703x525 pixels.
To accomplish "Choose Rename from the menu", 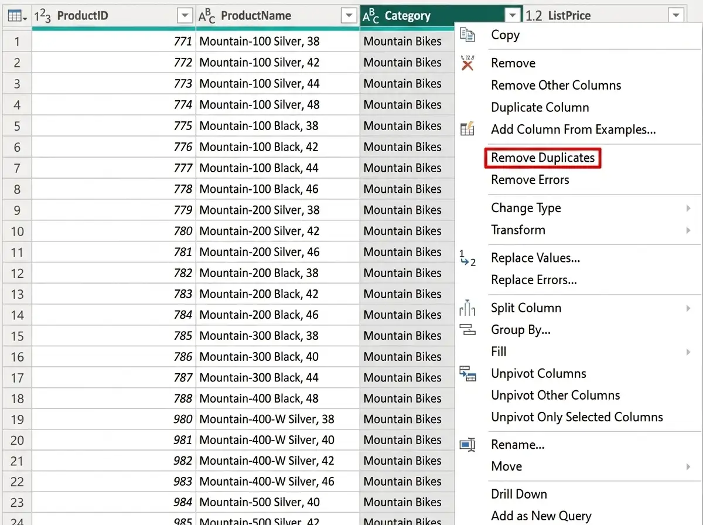I will (518, 445).
